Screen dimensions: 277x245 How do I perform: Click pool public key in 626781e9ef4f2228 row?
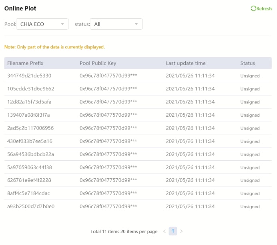coord(108,180)
